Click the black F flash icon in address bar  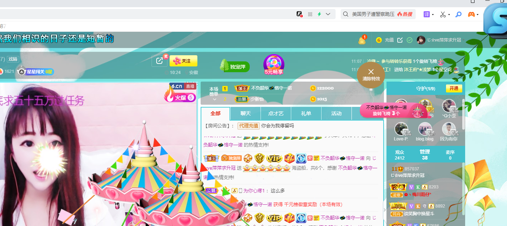click(300, 14)
